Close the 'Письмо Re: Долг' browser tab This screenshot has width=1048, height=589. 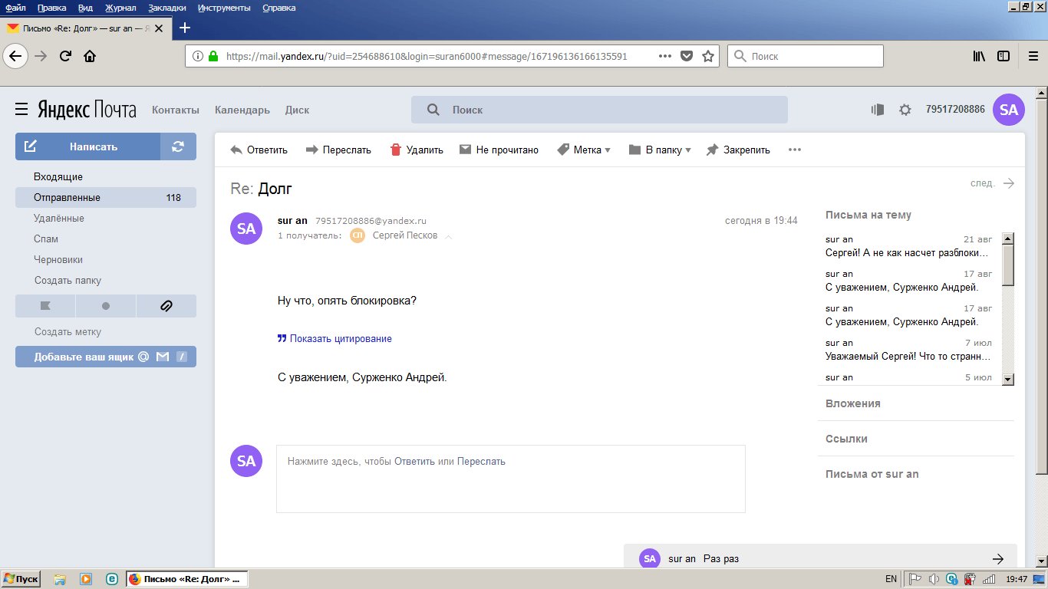tap(159, 28)
